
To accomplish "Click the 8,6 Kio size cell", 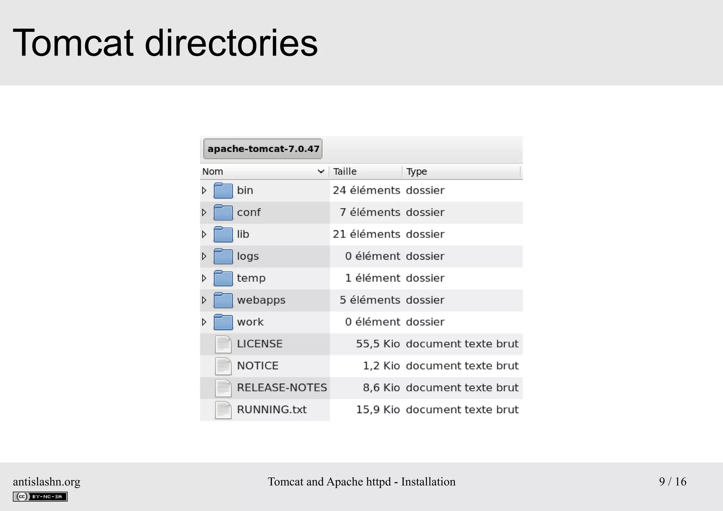I will coord(381,388).
